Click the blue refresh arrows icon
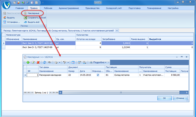The height and width of the screenshot is (117, 196). [44, 62]
